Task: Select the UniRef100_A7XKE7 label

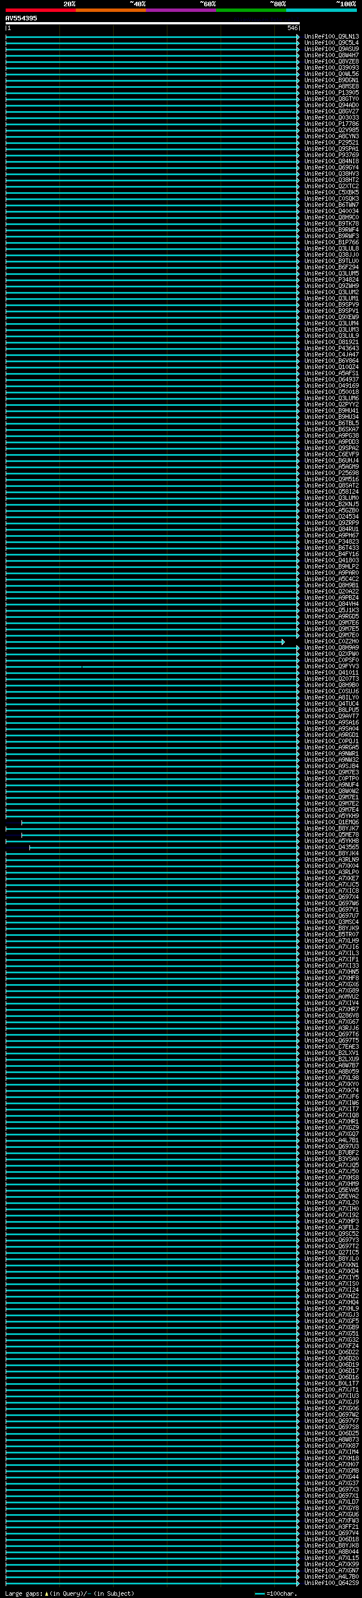Action: click(331, 879)
